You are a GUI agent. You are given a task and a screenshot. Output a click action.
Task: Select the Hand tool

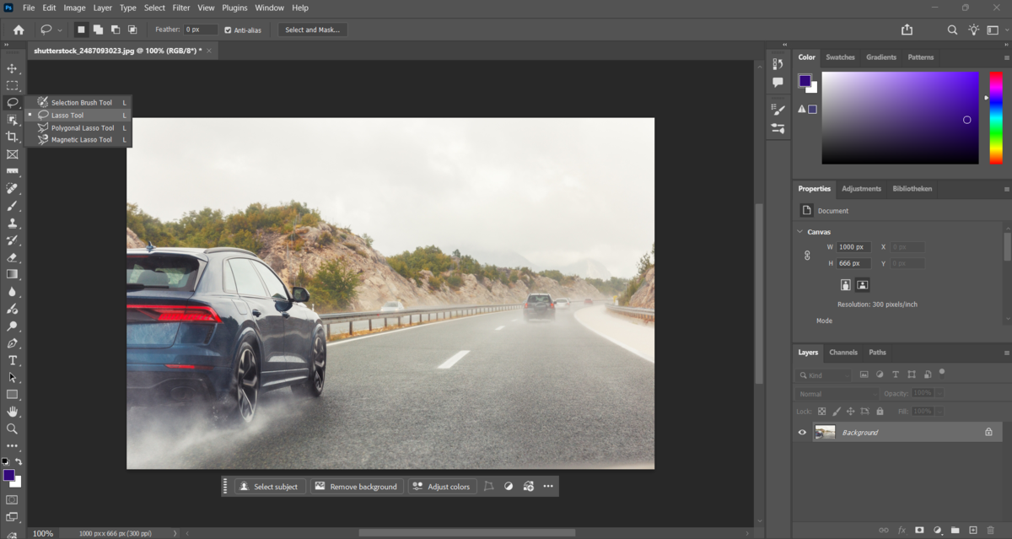[12, 412]
